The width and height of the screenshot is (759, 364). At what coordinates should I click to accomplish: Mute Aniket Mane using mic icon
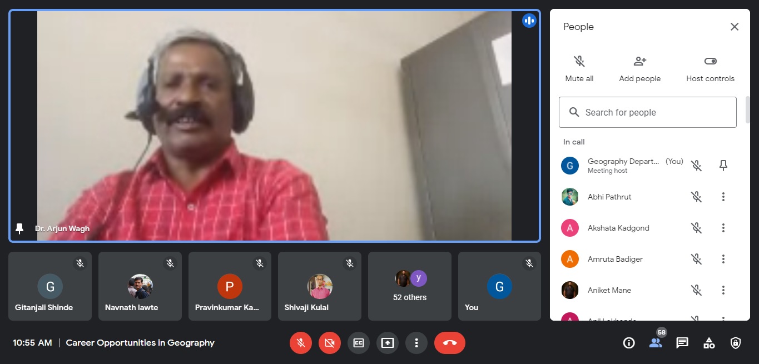click(696, 290)
